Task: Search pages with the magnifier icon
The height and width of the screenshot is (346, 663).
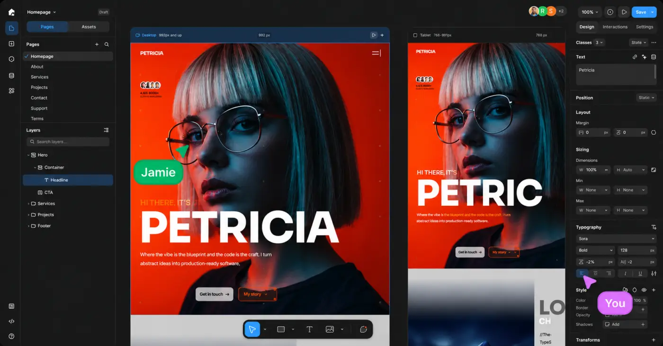Action: tap(107, 44)
